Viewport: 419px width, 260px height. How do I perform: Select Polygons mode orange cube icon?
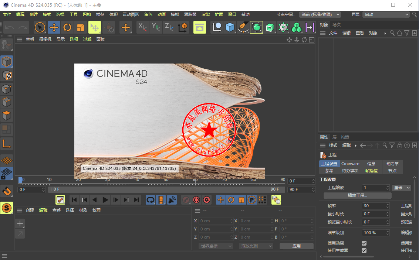click(x=7, y=116)
